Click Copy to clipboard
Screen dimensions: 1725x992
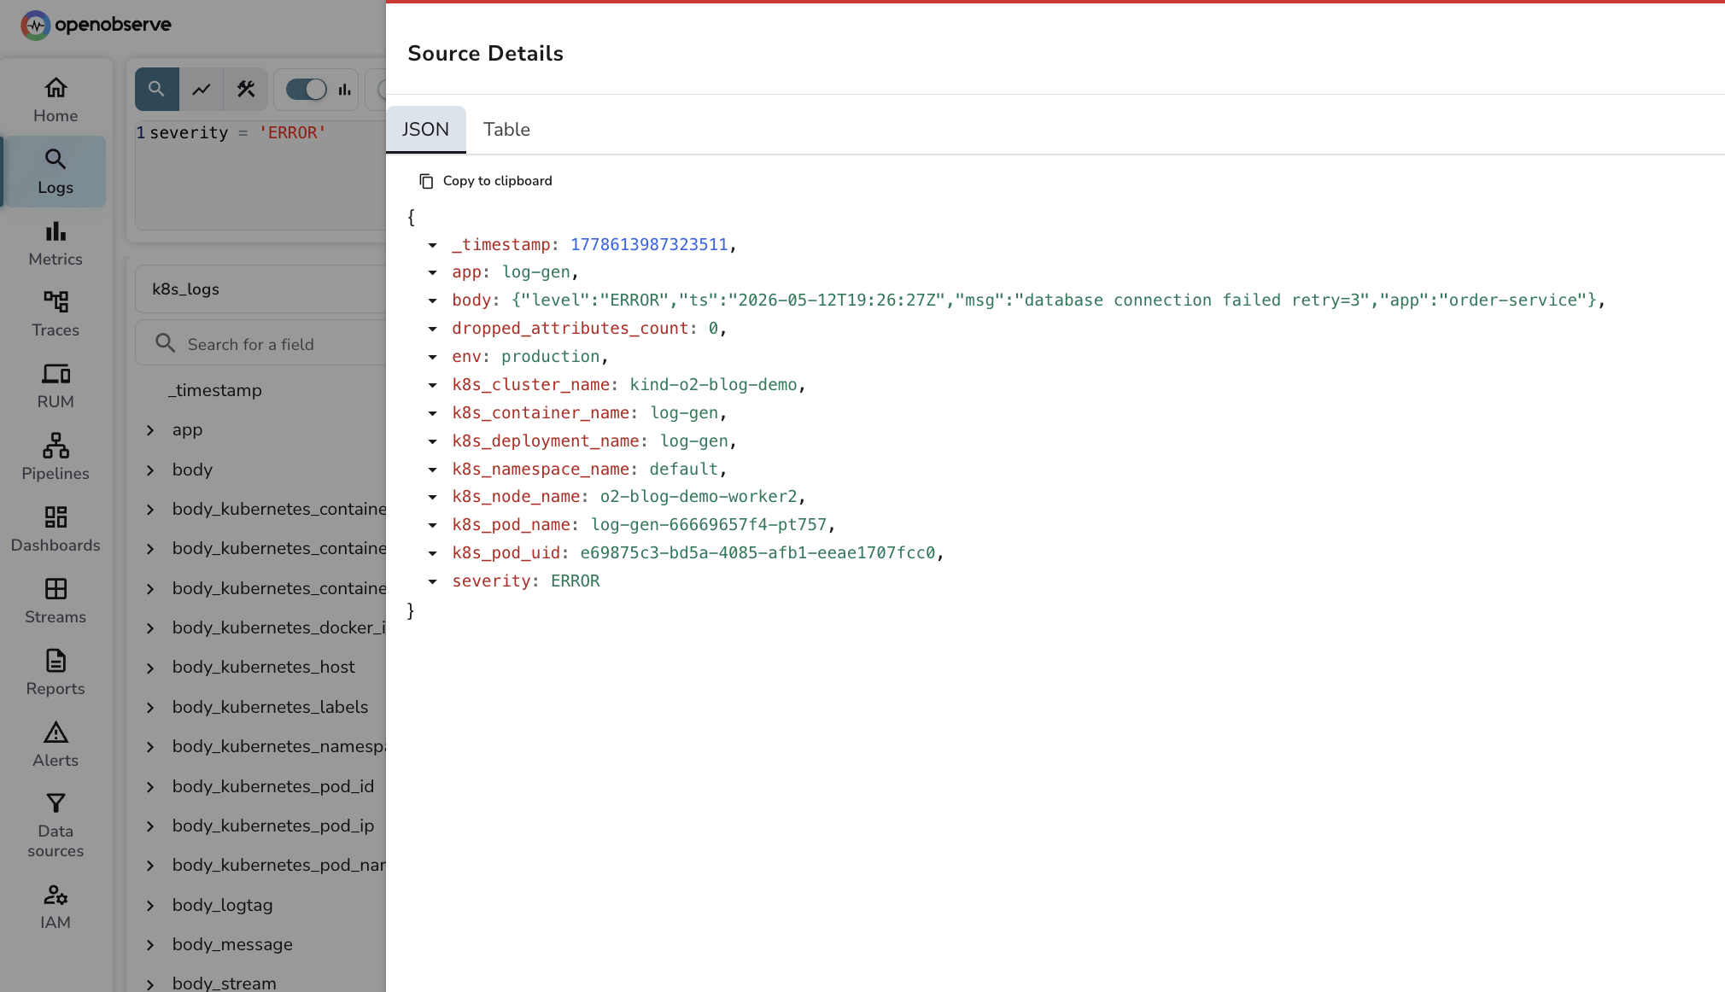pos(485,181)
